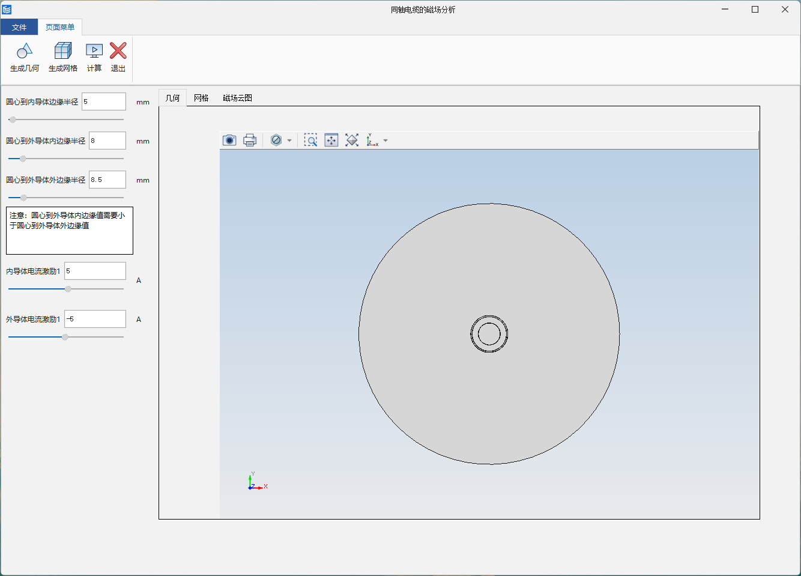Image resolution: width=801 pixels, height=576 pixels.
Task: Click the outer conductor inner radius field showing 8
Action: (x=107, y=141)
